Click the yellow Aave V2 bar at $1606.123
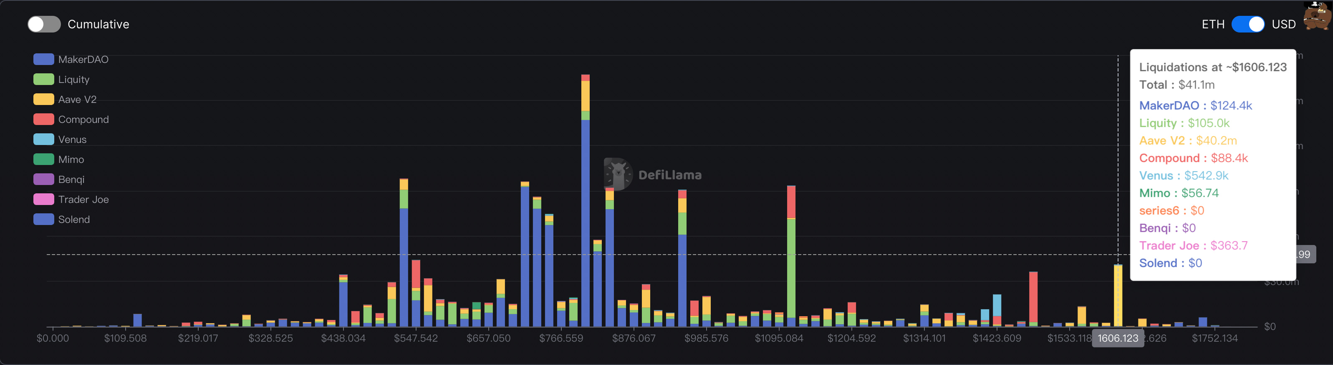Image resolution: width=1333 pixels, height=365 pixels. [1118, 296]
